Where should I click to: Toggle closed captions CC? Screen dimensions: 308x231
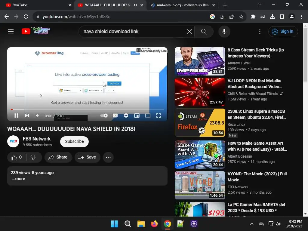(115, 115)
